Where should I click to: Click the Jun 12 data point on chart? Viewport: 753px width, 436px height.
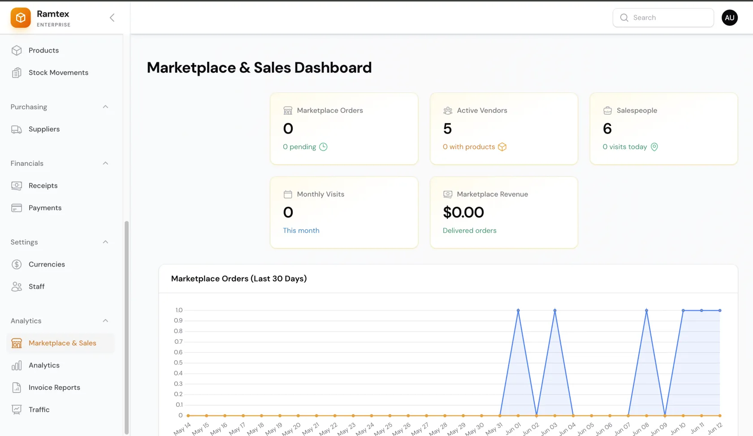pos(720,310)
